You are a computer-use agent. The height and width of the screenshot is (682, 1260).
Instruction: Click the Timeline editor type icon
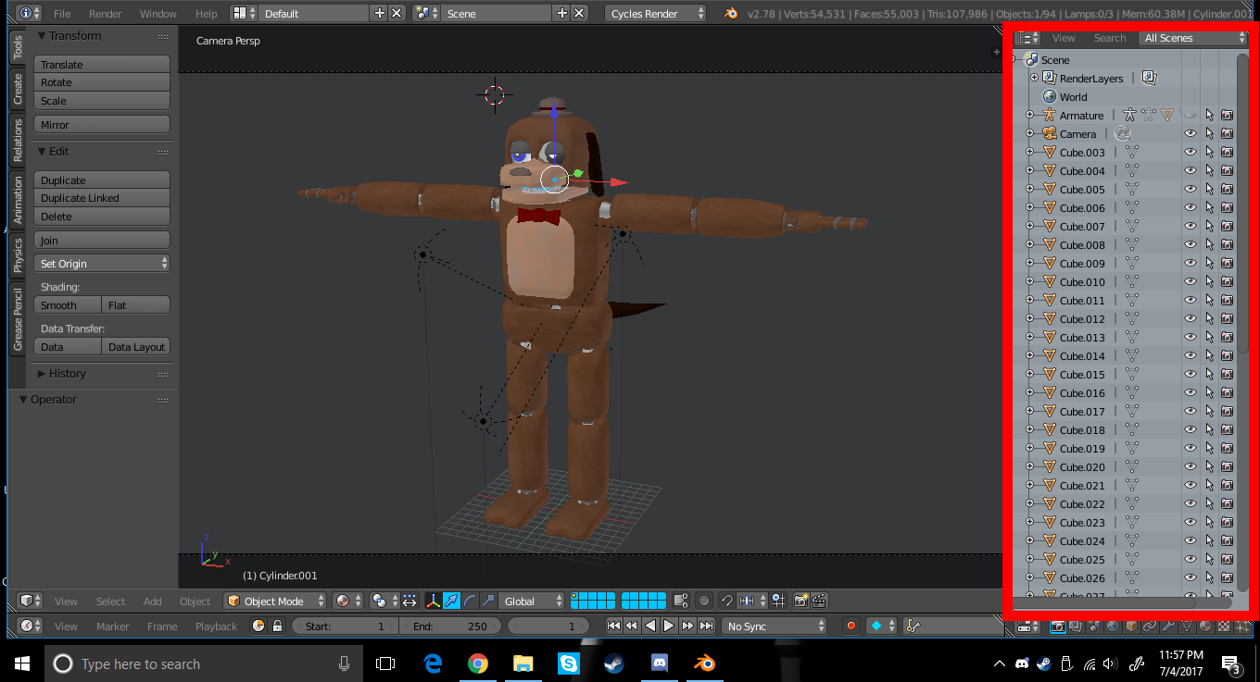click(31, 626)
